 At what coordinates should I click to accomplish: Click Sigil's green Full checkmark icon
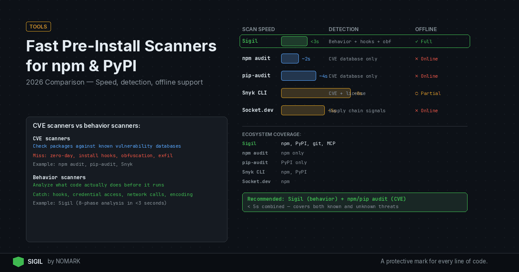pyautogui.click(x=416, y=41)
